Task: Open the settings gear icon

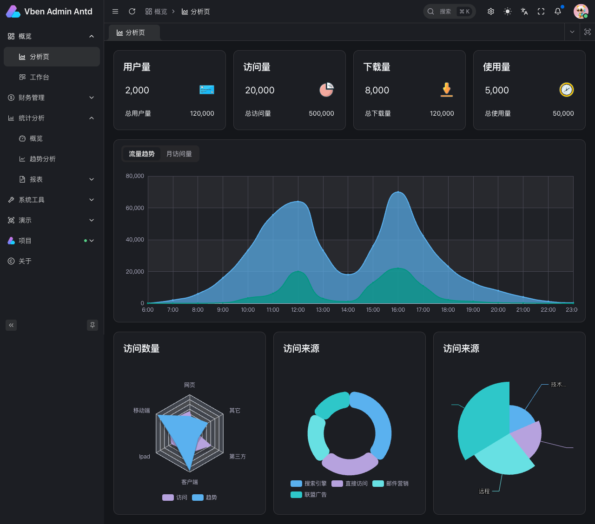Action: tap(491, 12)
